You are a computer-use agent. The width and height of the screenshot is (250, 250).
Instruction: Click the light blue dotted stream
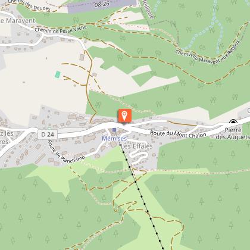pyautogui.click(x=213, y=30)
